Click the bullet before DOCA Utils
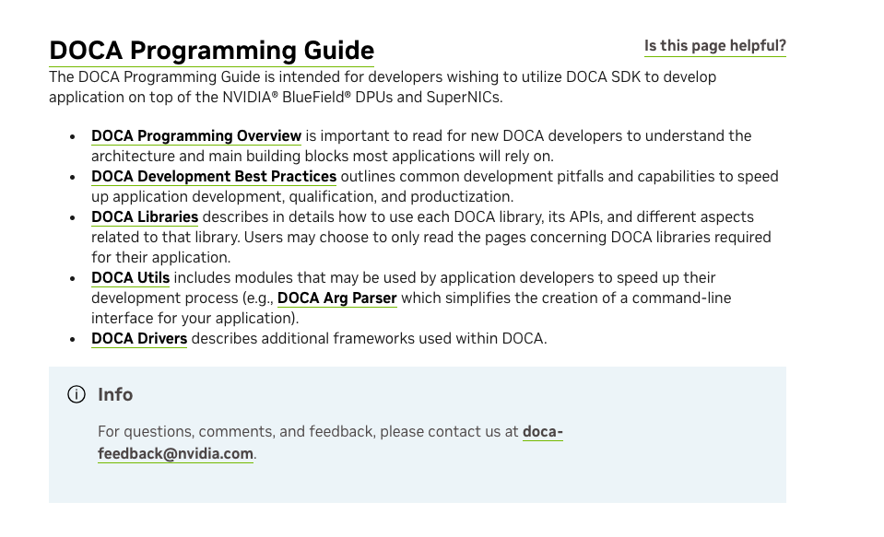 tap(73, 279)
